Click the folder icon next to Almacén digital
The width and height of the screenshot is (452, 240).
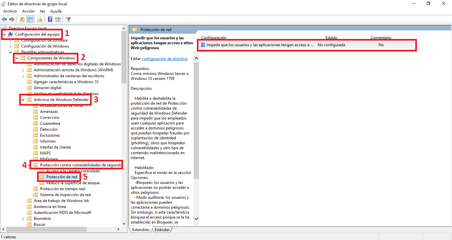coord(29,88)
